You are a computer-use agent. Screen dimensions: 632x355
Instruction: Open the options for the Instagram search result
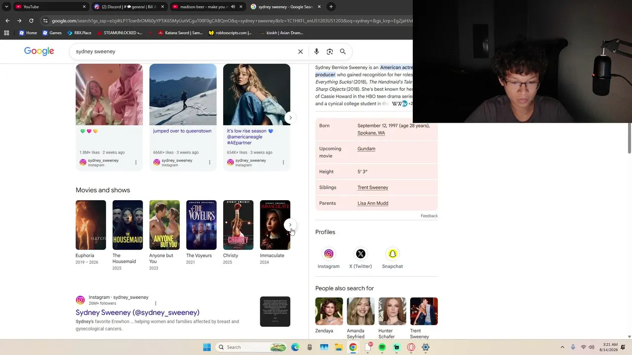(156, 303)
